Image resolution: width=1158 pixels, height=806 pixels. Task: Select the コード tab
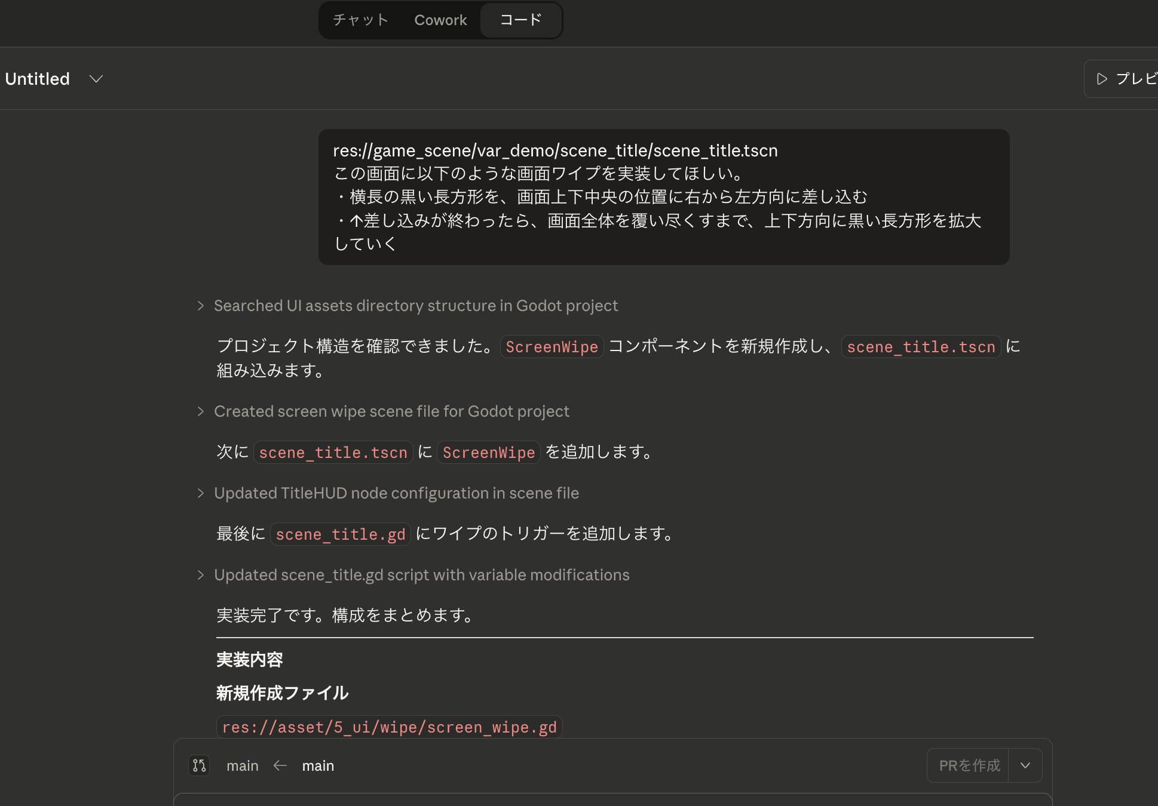point(520,20)
